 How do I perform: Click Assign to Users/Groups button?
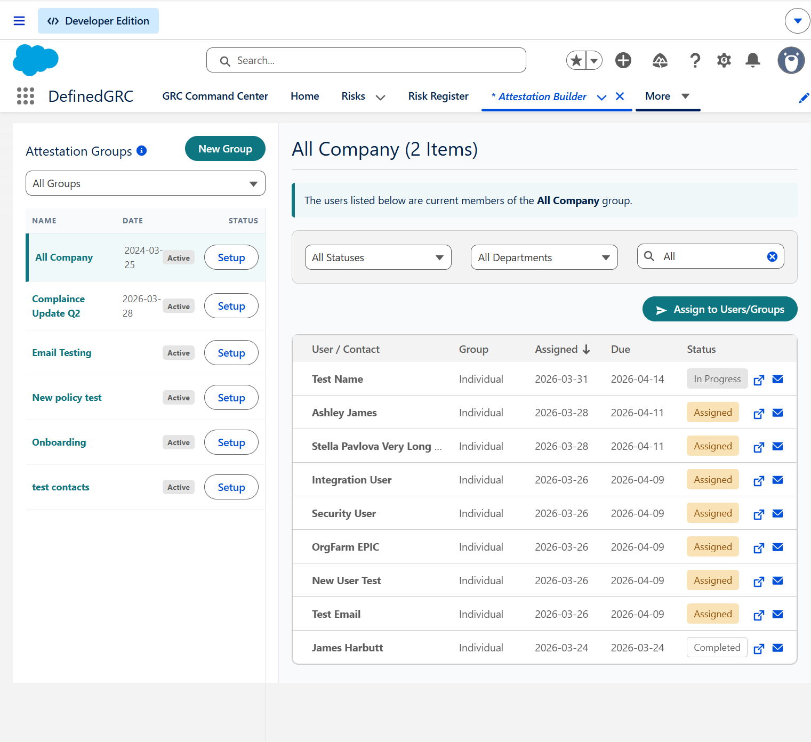coord(720,309)
